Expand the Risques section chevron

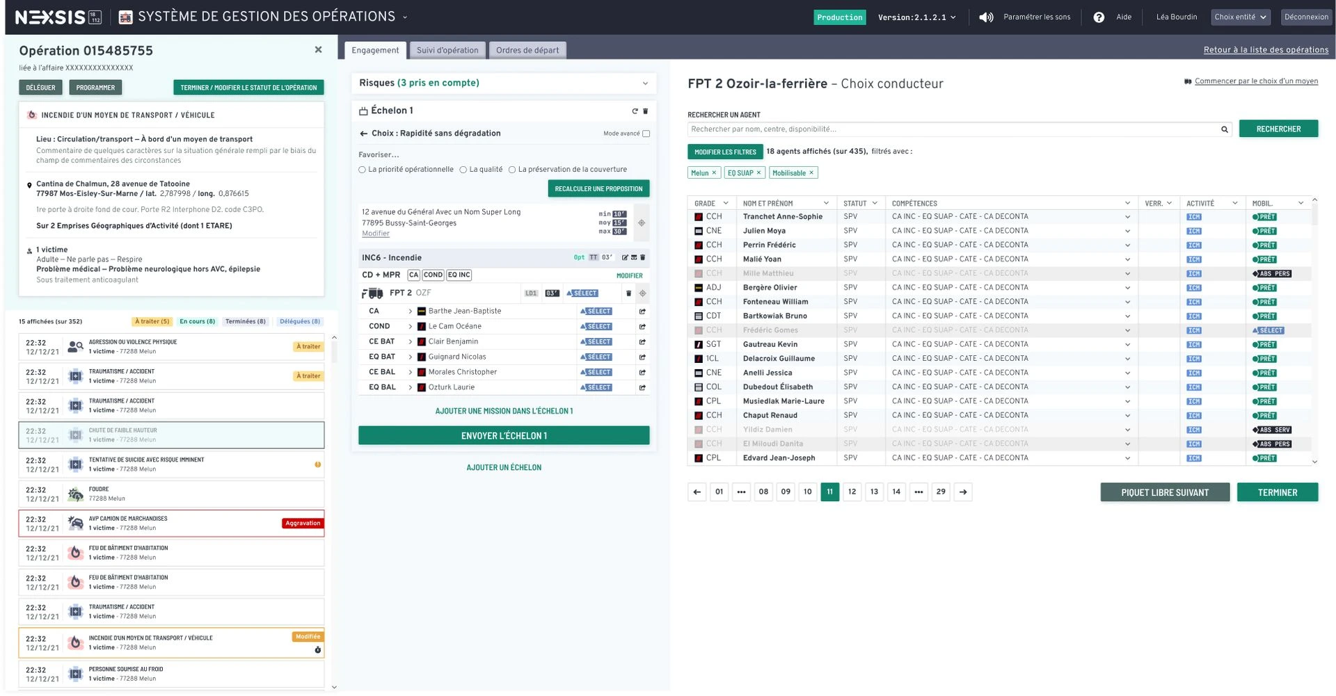[645, 83]
